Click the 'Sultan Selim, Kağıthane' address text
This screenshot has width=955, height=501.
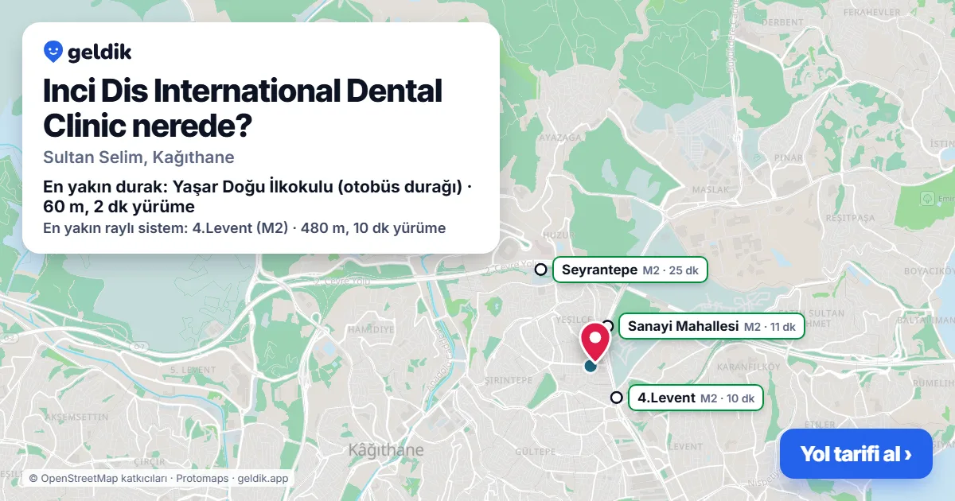[x=138, y=157]
